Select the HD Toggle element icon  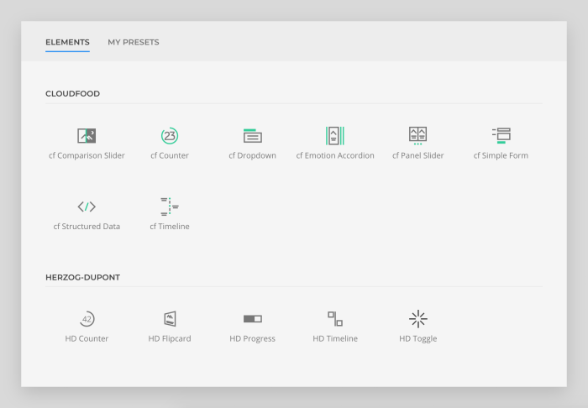[x=417, y=319]
